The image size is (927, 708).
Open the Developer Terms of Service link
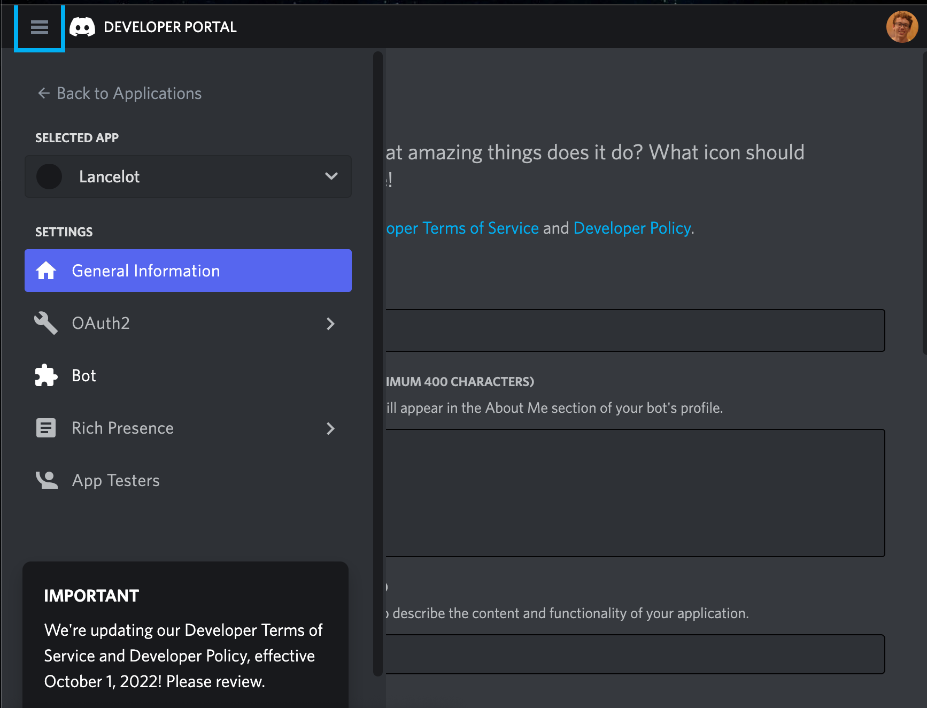coord(462,228)
